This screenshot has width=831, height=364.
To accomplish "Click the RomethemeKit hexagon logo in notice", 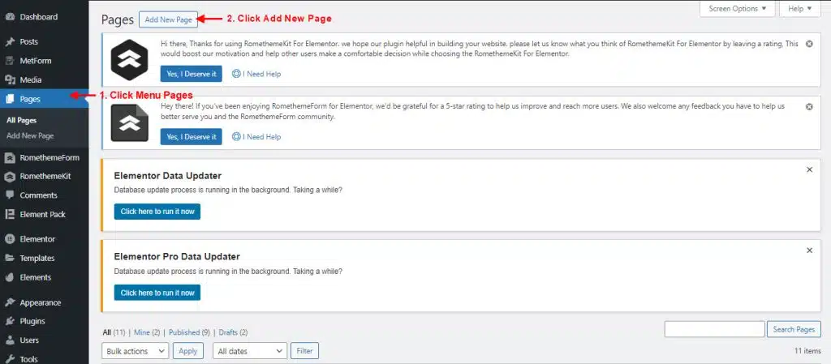I will click(x=129, y=60).
